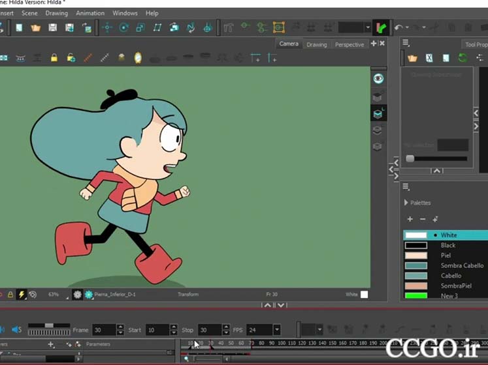Open the FPS dropdown arrow

[277, 330]
